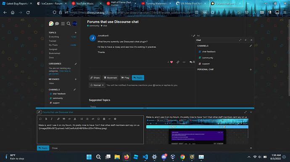This screenshot has height=162, width=290.
Task: Click the Discourse logo home icon
Action: pyautogui.click(x=51, y=24)
